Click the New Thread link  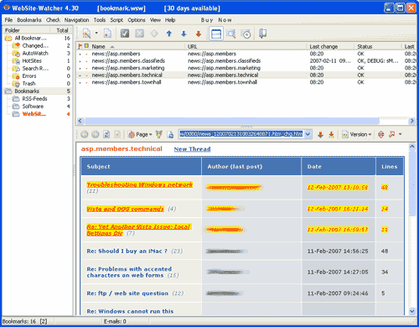coord(192,149)
